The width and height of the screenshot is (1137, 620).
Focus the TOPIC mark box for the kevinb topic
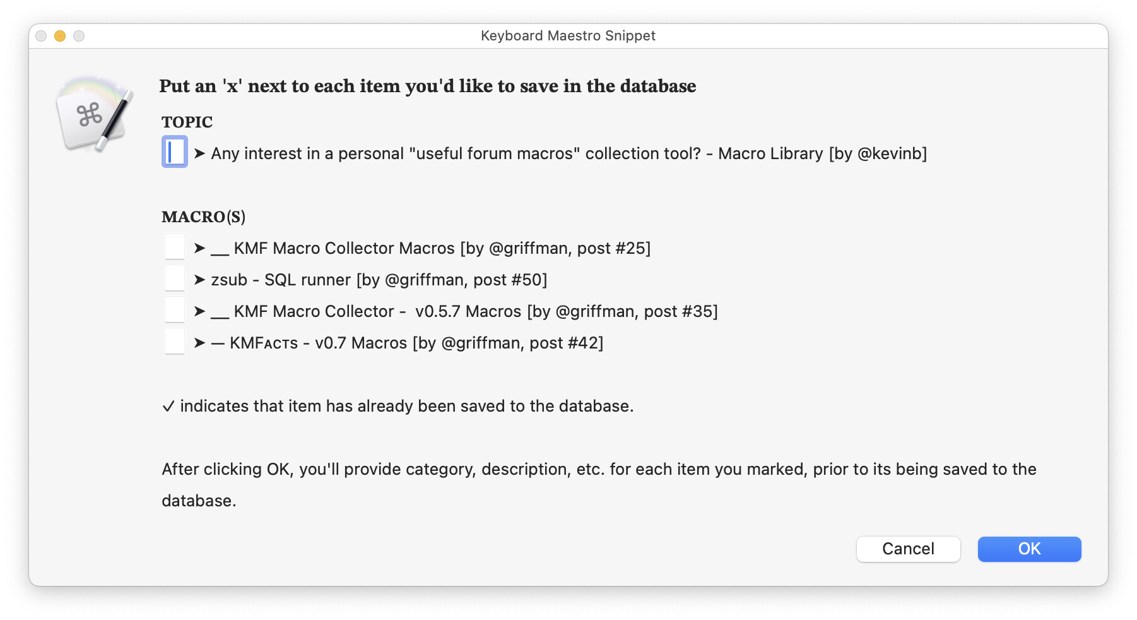(175, 152)
